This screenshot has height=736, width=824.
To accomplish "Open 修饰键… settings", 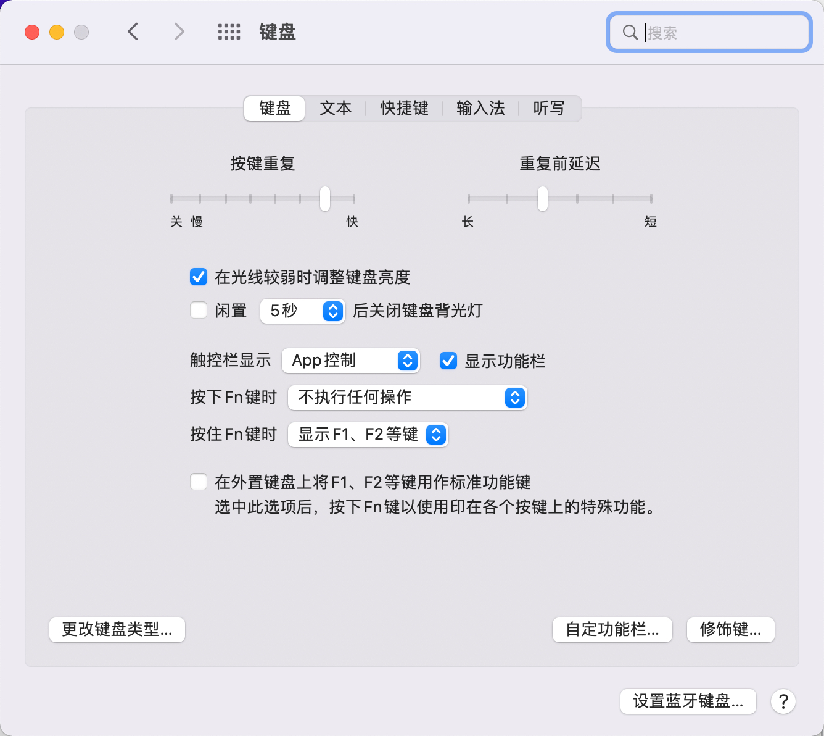I will pos(731,630).
